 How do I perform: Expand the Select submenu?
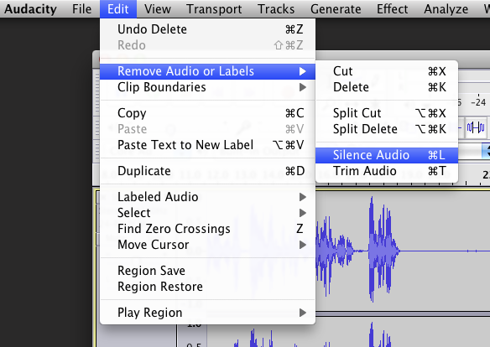pyautogui.click(x=207, y=213)
